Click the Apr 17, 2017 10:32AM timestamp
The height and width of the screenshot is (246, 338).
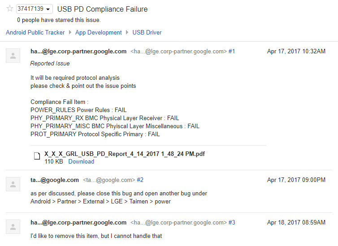coord(296,52)
